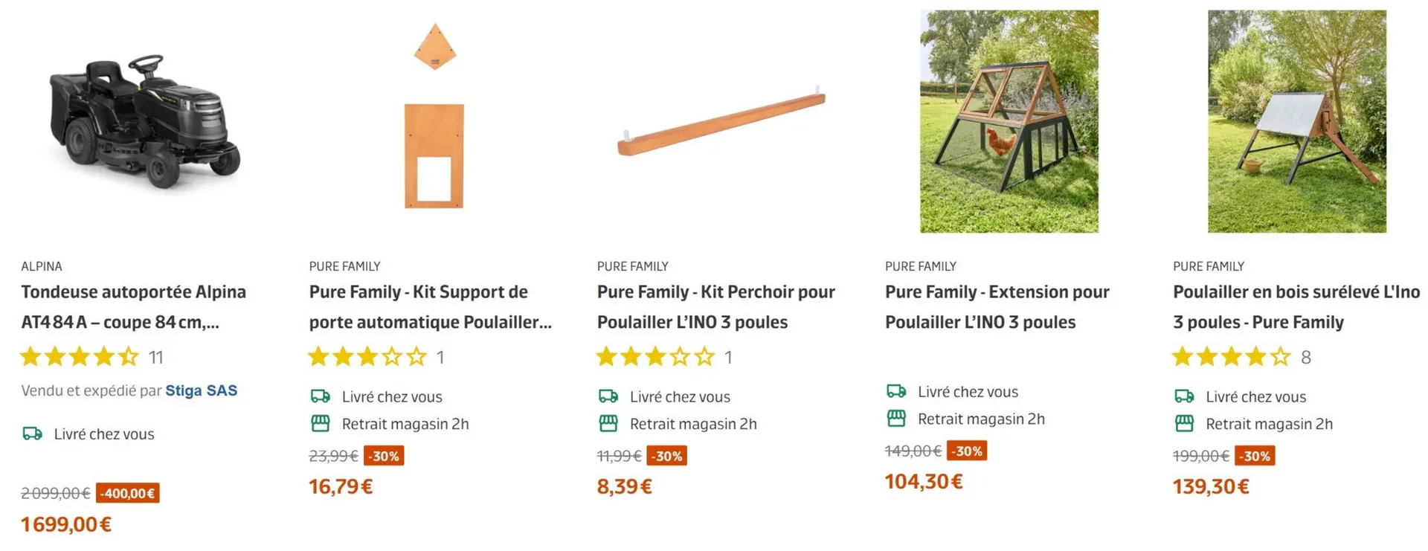This screenshot has width=1428, height=551.
Task: Click the -400,00€ discount badge
Action: [x=128, y=493]
